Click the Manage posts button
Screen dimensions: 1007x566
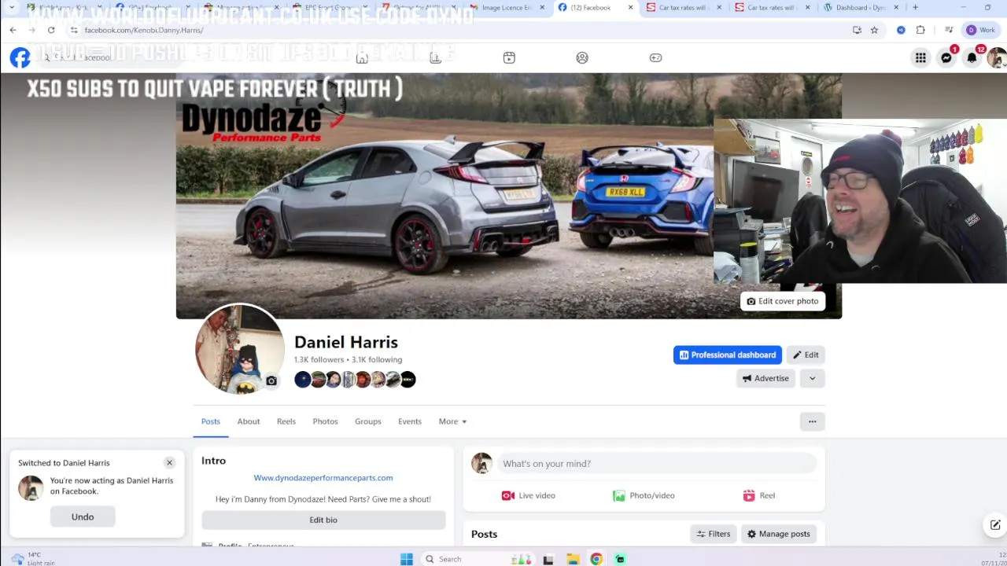click(779, 534)
